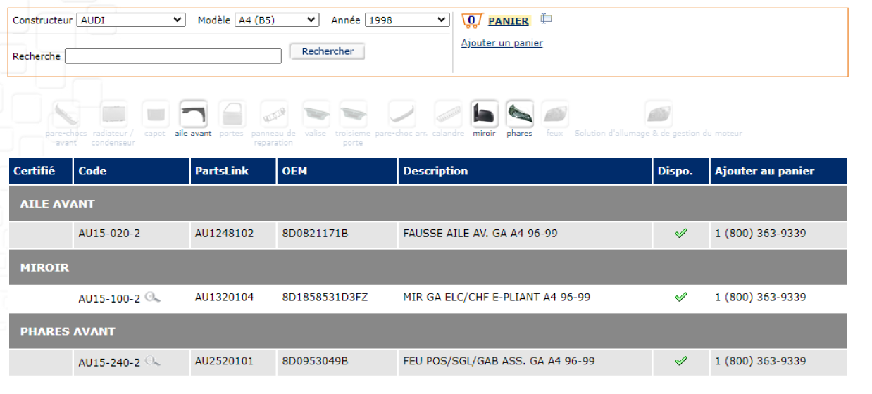
Task: Select the portes door category icon
Action: pyautogui.click(x=232, y=114)
